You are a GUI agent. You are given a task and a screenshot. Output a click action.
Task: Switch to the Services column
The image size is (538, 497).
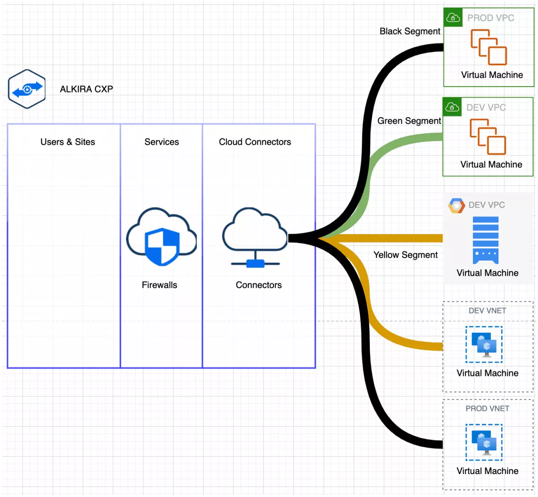click(x=161, y=142)
